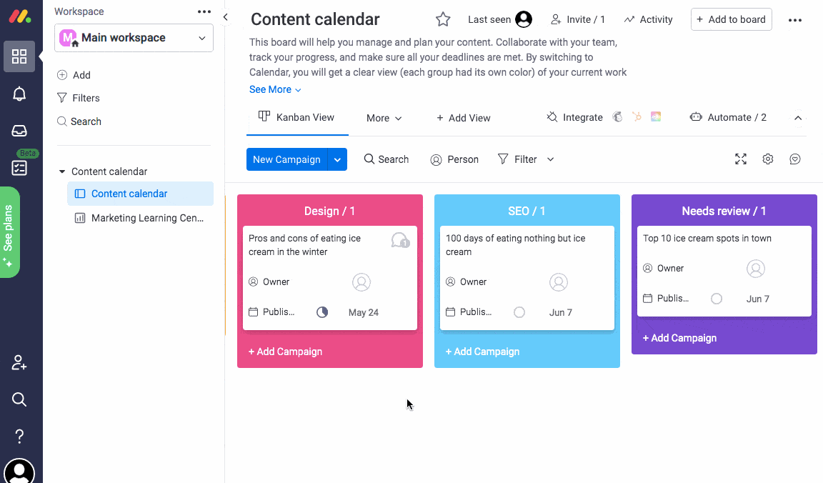The width and height of the screenshot is (823, 483).
Task: Open the inbox icon in sidebar
Action: coord(19,131)
